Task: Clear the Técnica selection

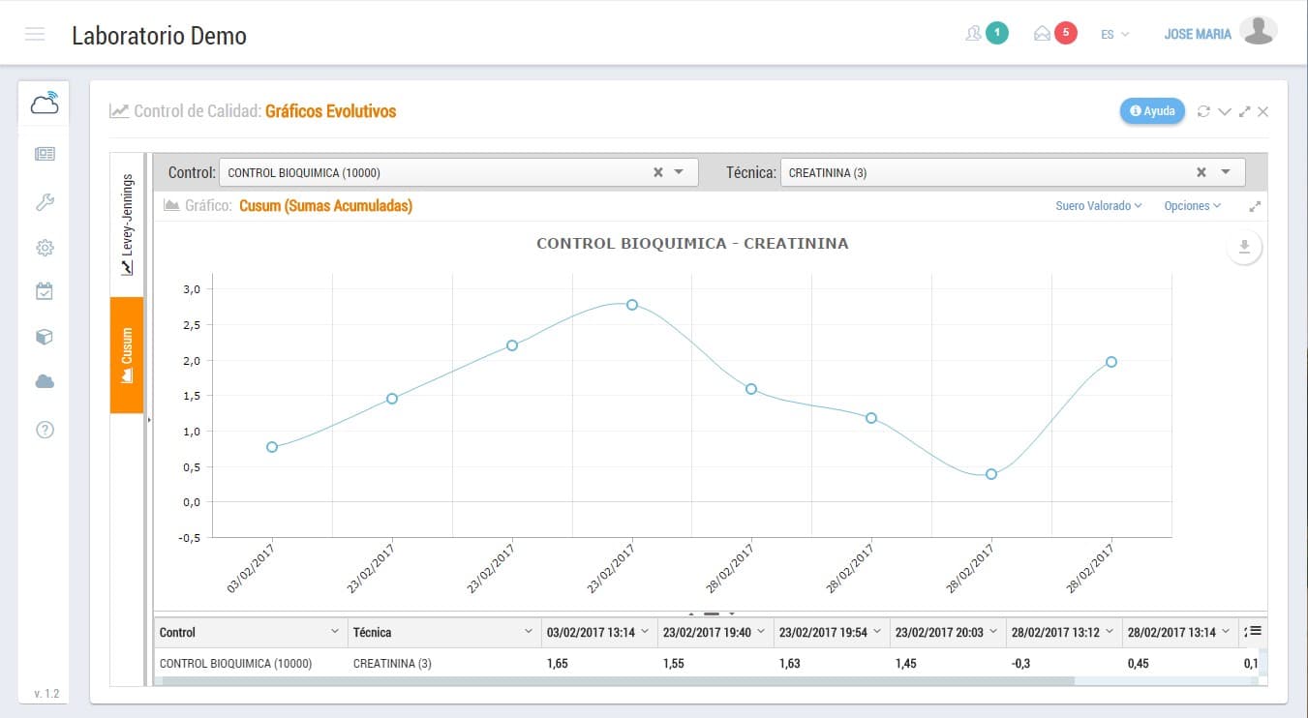Action: 1202,172
